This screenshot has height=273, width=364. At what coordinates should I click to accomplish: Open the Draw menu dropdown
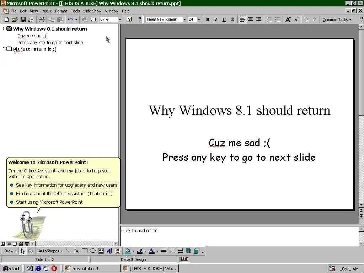point(10,251)
